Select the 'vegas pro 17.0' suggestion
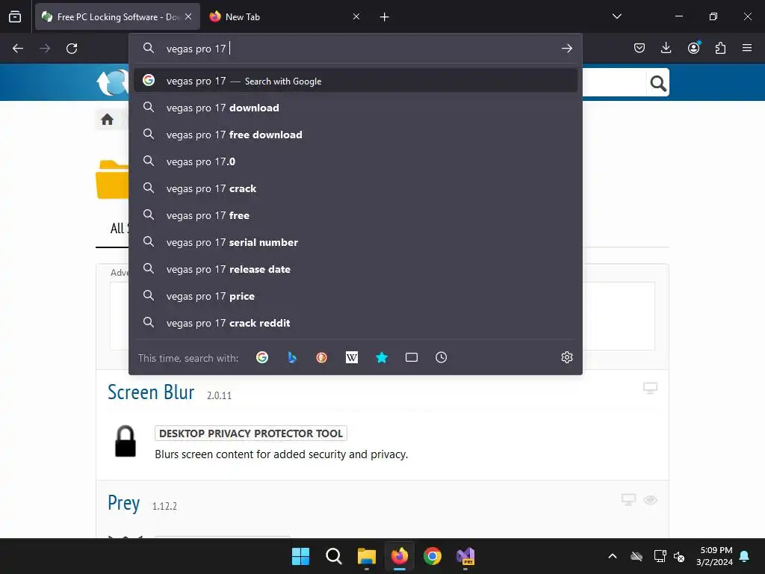The width and height of the screenshot is (765, 574). coord(355,161)
